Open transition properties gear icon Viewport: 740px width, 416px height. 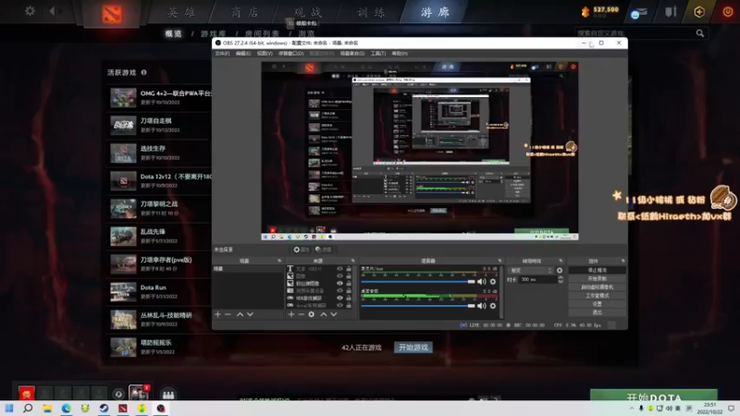coord(560,270)
